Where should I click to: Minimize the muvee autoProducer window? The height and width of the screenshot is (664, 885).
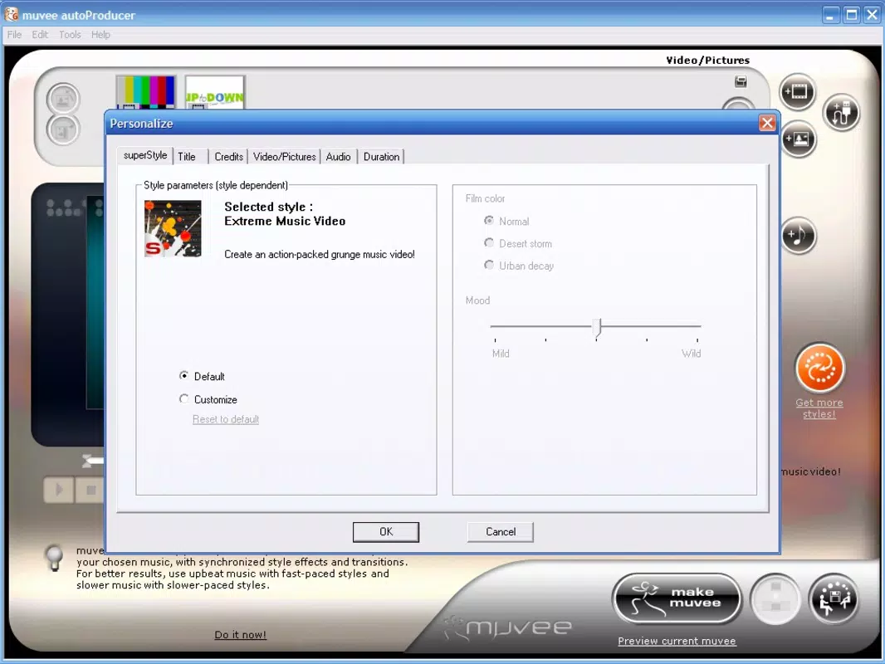(829, 14)
